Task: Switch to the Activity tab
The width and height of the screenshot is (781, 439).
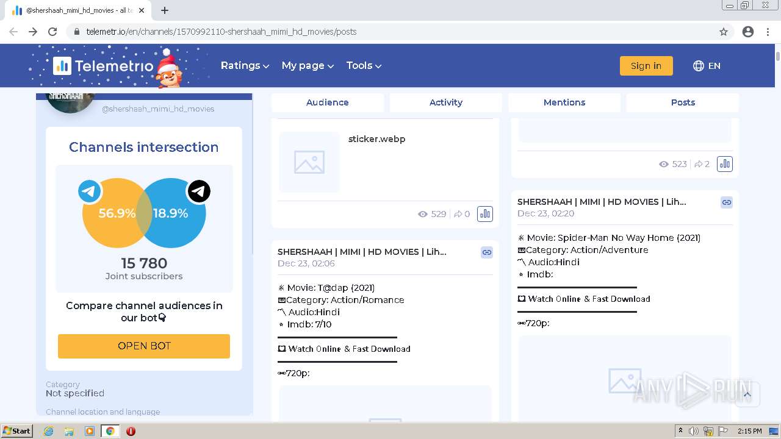Action: [x=446, y=102]
